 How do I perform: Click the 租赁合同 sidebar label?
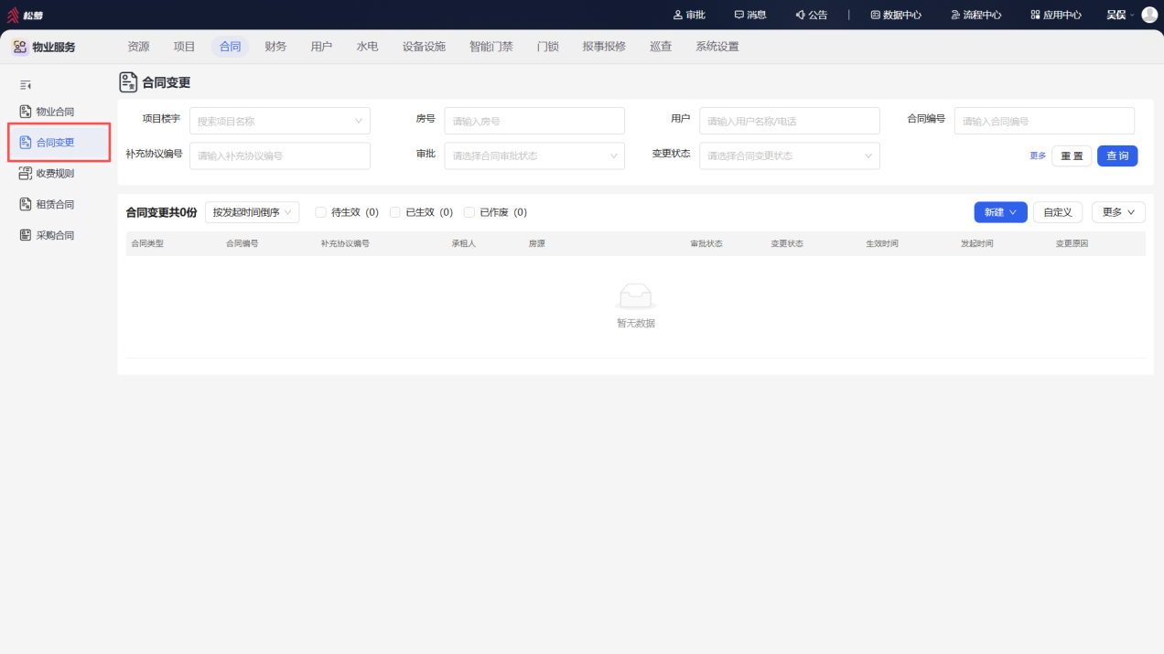coord(55,205)
